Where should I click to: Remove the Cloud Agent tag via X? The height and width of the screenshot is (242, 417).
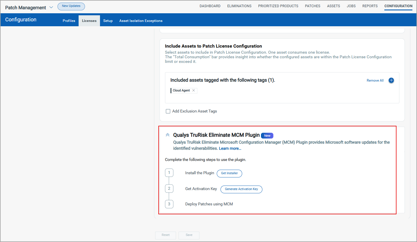194,91
